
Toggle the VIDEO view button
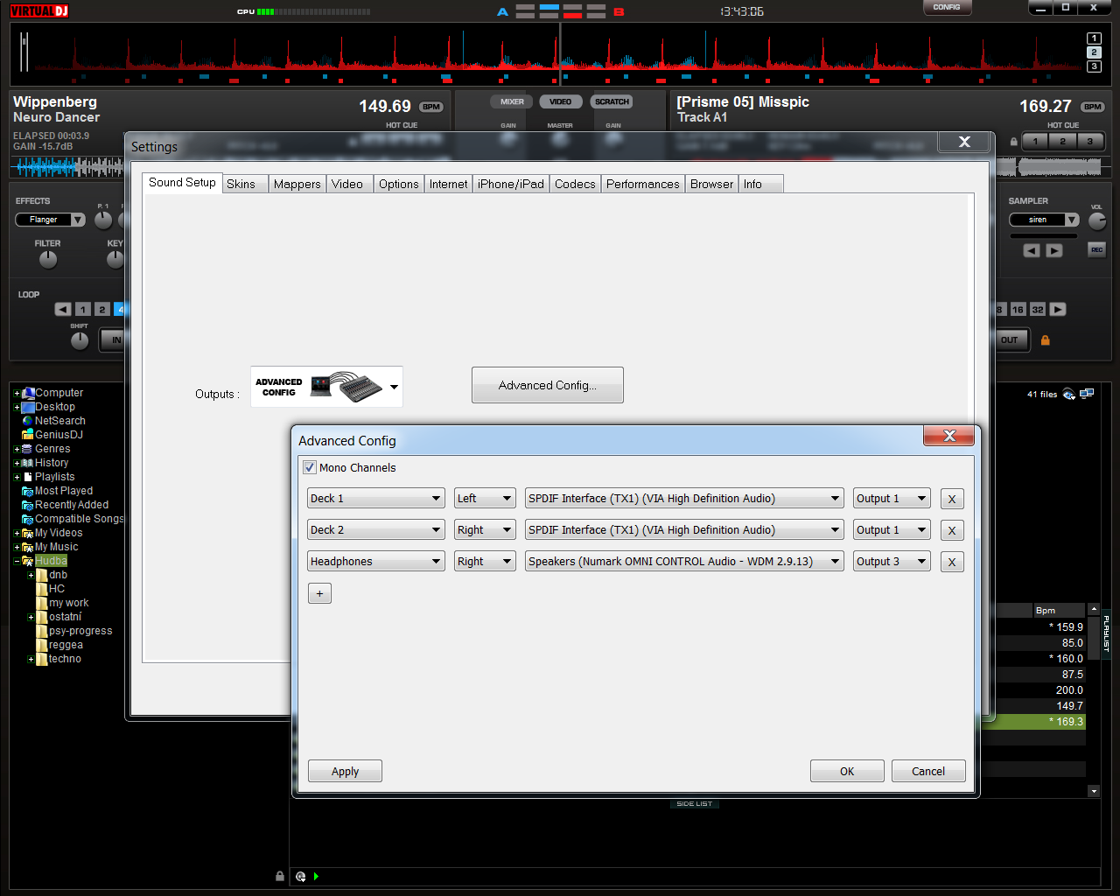pyautogui.click(x=560, y=102)
